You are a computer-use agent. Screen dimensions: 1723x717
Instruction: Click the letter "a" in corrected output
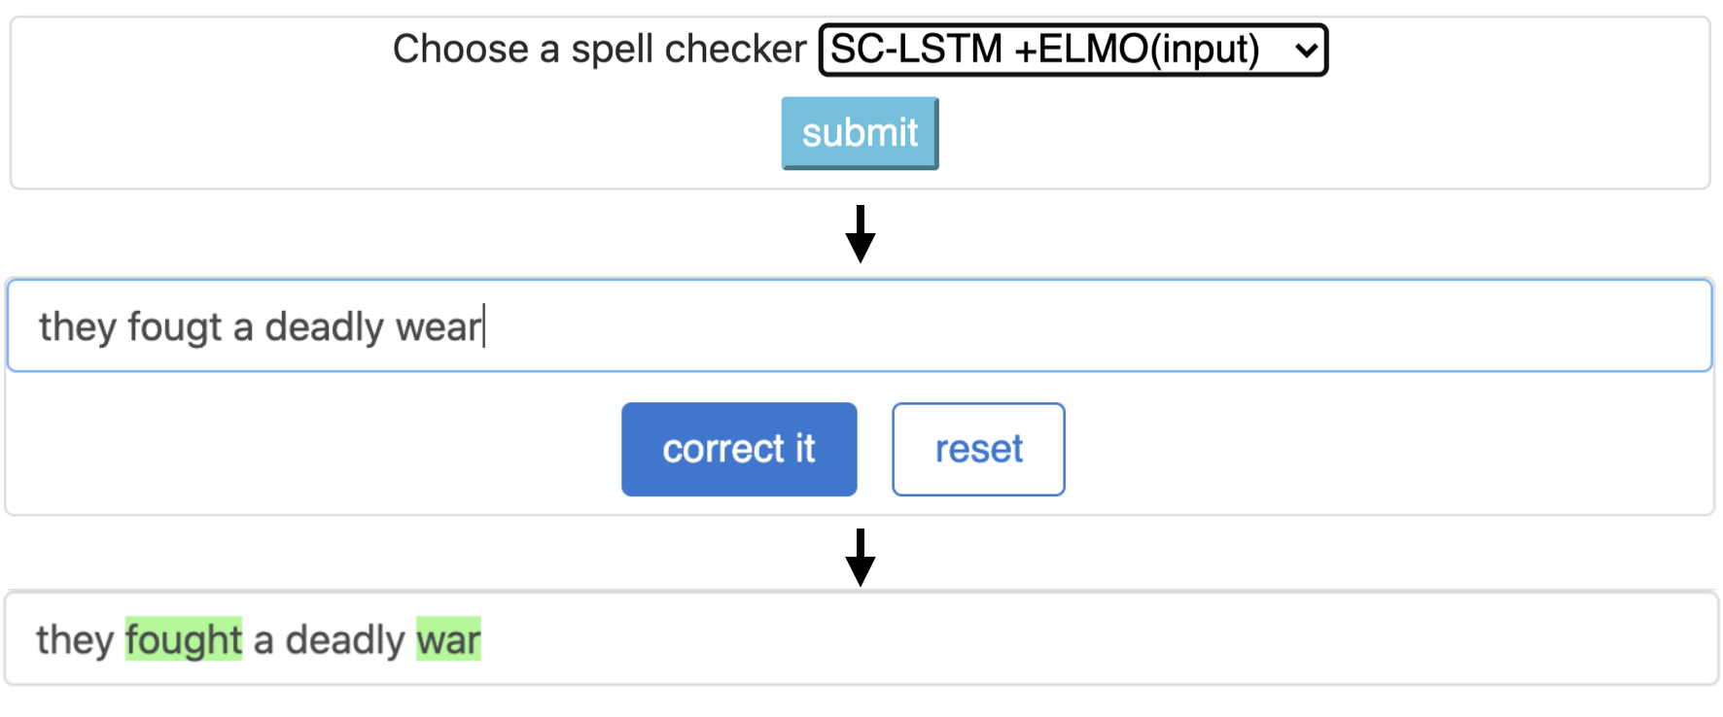pos(263,640)
